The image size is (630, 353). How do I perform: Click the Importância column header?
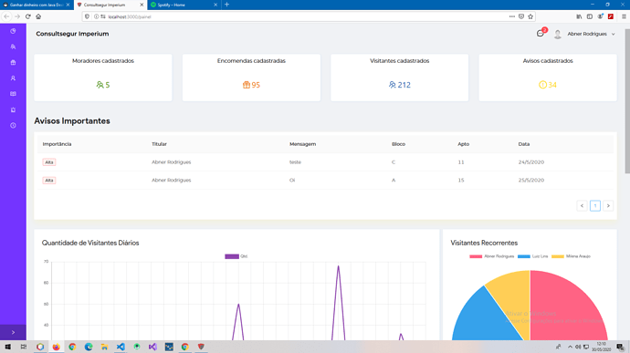pyautogui.click(x=57, y=144)
